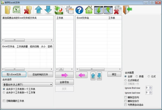162x110 pixels.
Task: Click worksheet list scrollbar right arrow
Action: [x=72, y=69]
